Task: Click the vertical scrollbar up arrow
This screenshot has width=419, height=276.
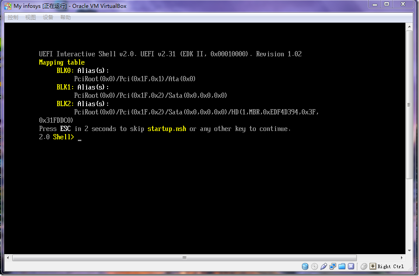Action: (x=409, y=27)
